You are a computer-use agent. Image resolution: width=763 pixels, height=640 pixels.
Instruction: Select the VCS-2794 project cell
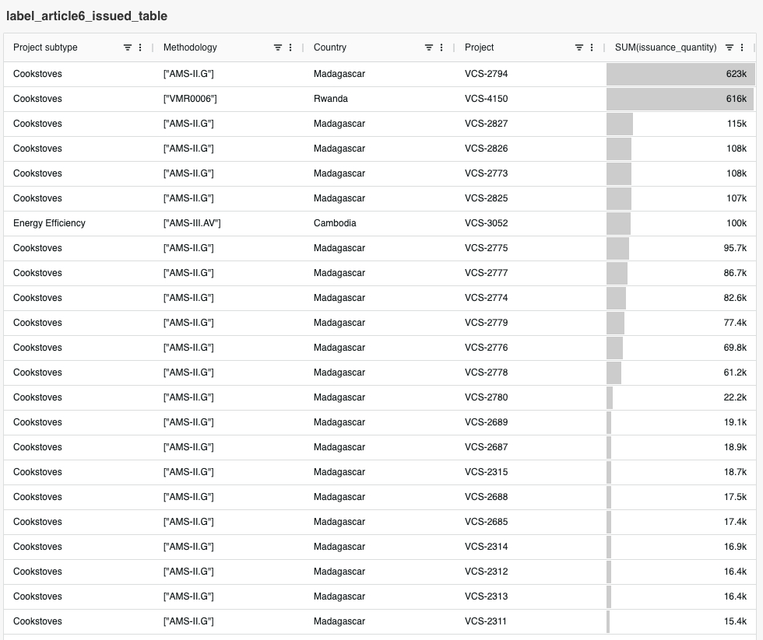pos(486,74)
